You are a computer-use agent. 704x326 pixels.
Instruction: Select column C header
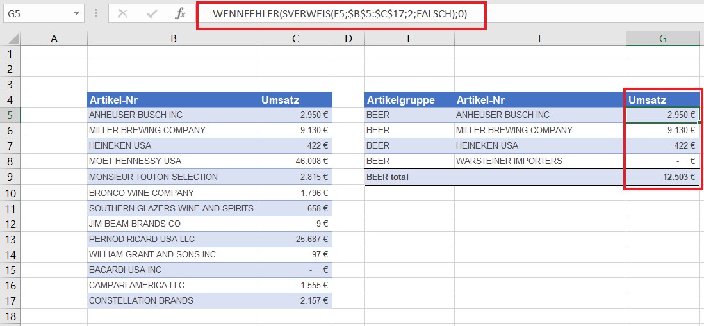point(295,39)
